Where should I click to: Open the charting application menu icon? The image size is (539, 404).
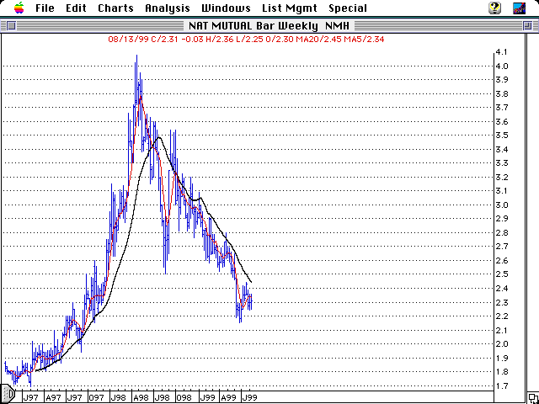click(519, 8)
